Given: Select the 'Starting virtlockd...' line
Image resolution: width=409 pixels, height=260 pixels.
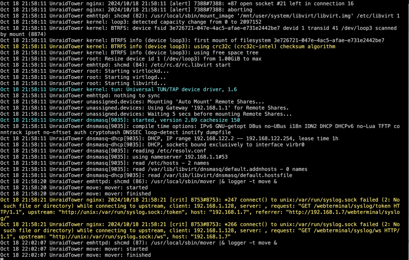Looking at the screenshot, I should (x=85, y=71).
